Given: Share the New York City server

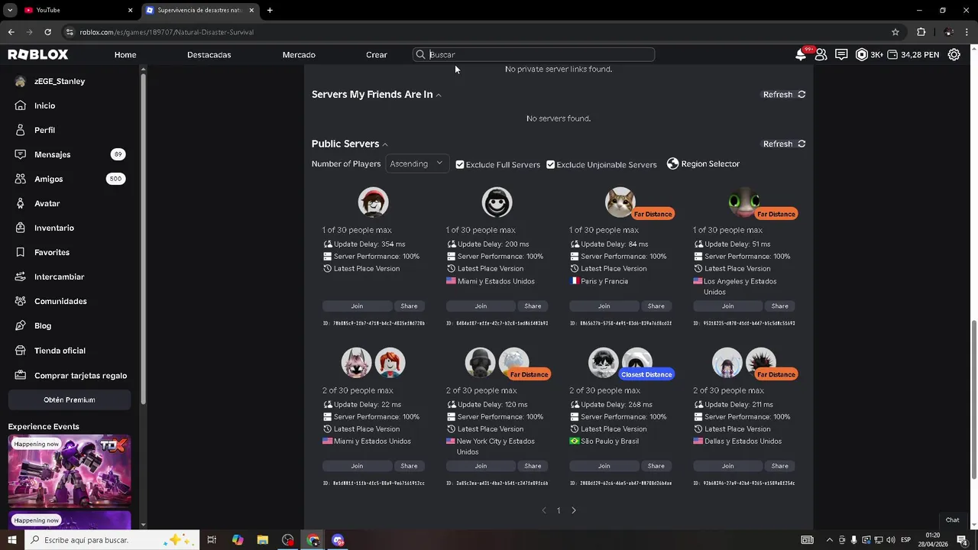Looking at the screenshot, I should (533, 466).
